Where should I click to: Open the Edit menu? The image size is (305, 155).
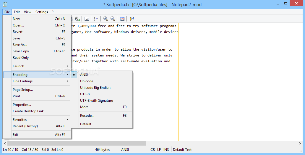click(x=17, y=12)
